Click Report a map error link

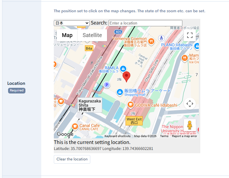(x=184, y=136)
